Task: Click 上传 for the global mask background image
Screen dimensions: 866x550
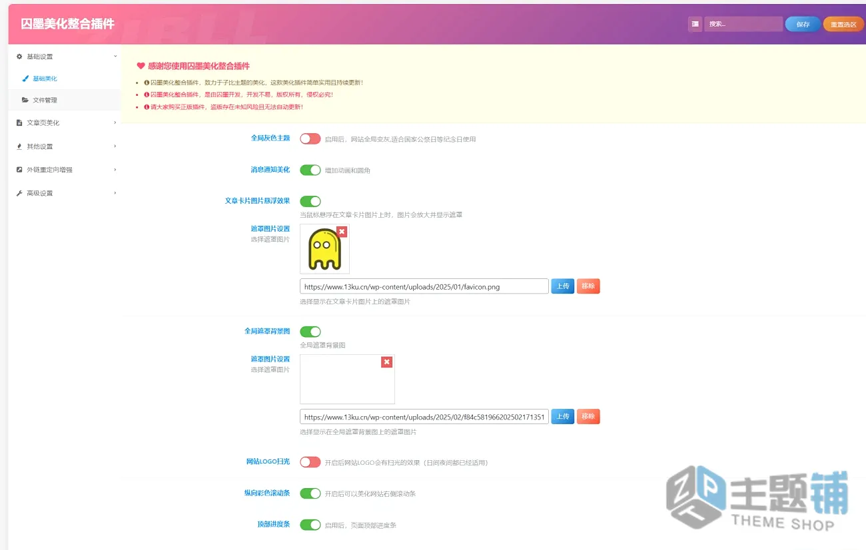Action: pos(563,417)
